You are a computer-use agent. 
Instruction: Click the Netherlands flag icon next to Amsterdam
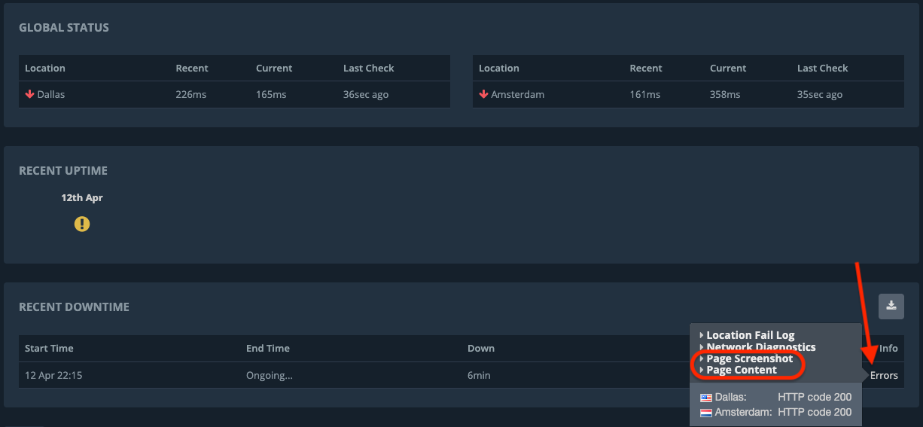click(x=705, y=413)
